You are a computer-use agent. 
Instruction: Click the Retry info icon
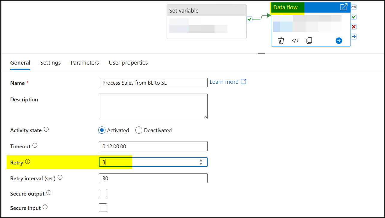coord(28,161)
